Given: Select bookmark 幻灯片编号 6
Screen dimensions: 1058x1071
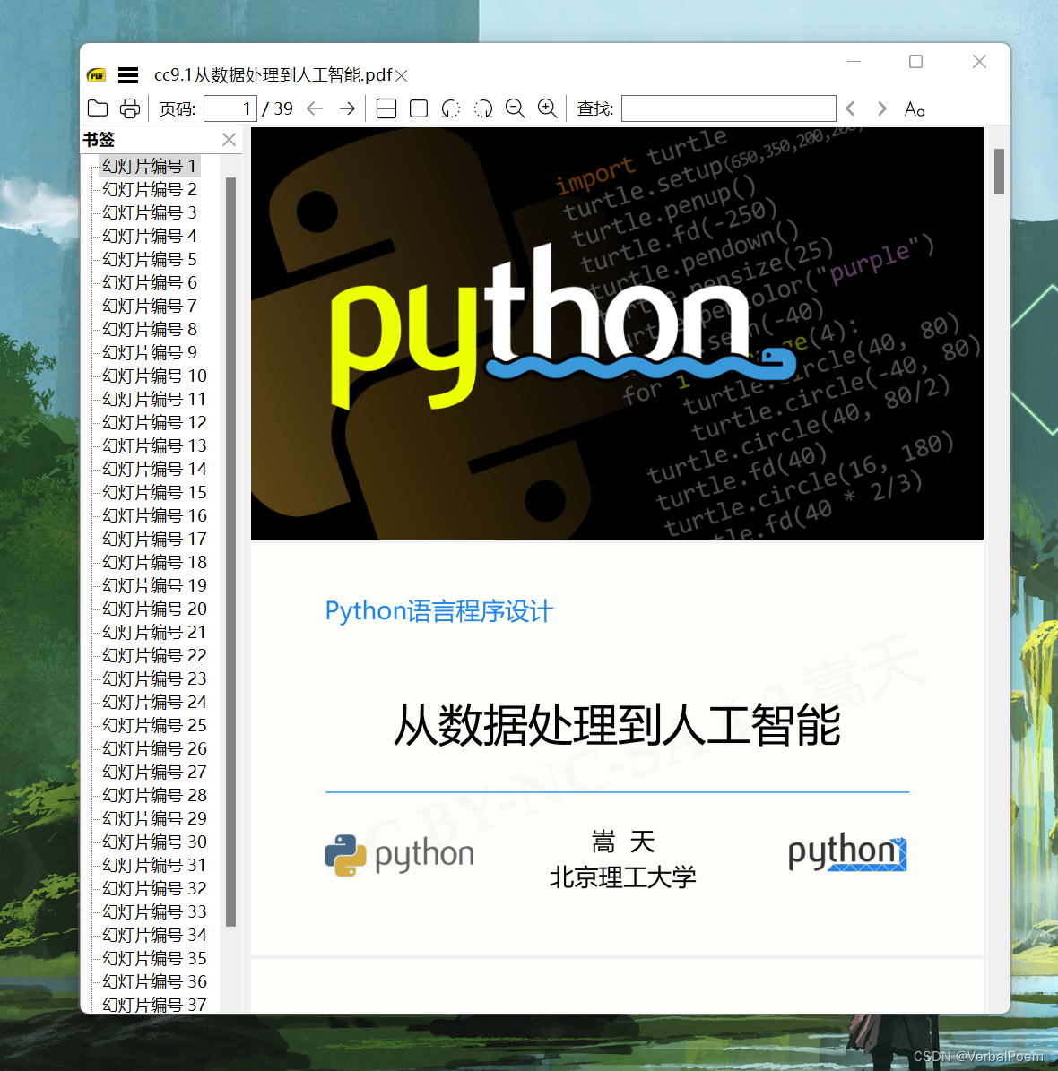Looking at the screenshot, I should click(x=150, y=283).
